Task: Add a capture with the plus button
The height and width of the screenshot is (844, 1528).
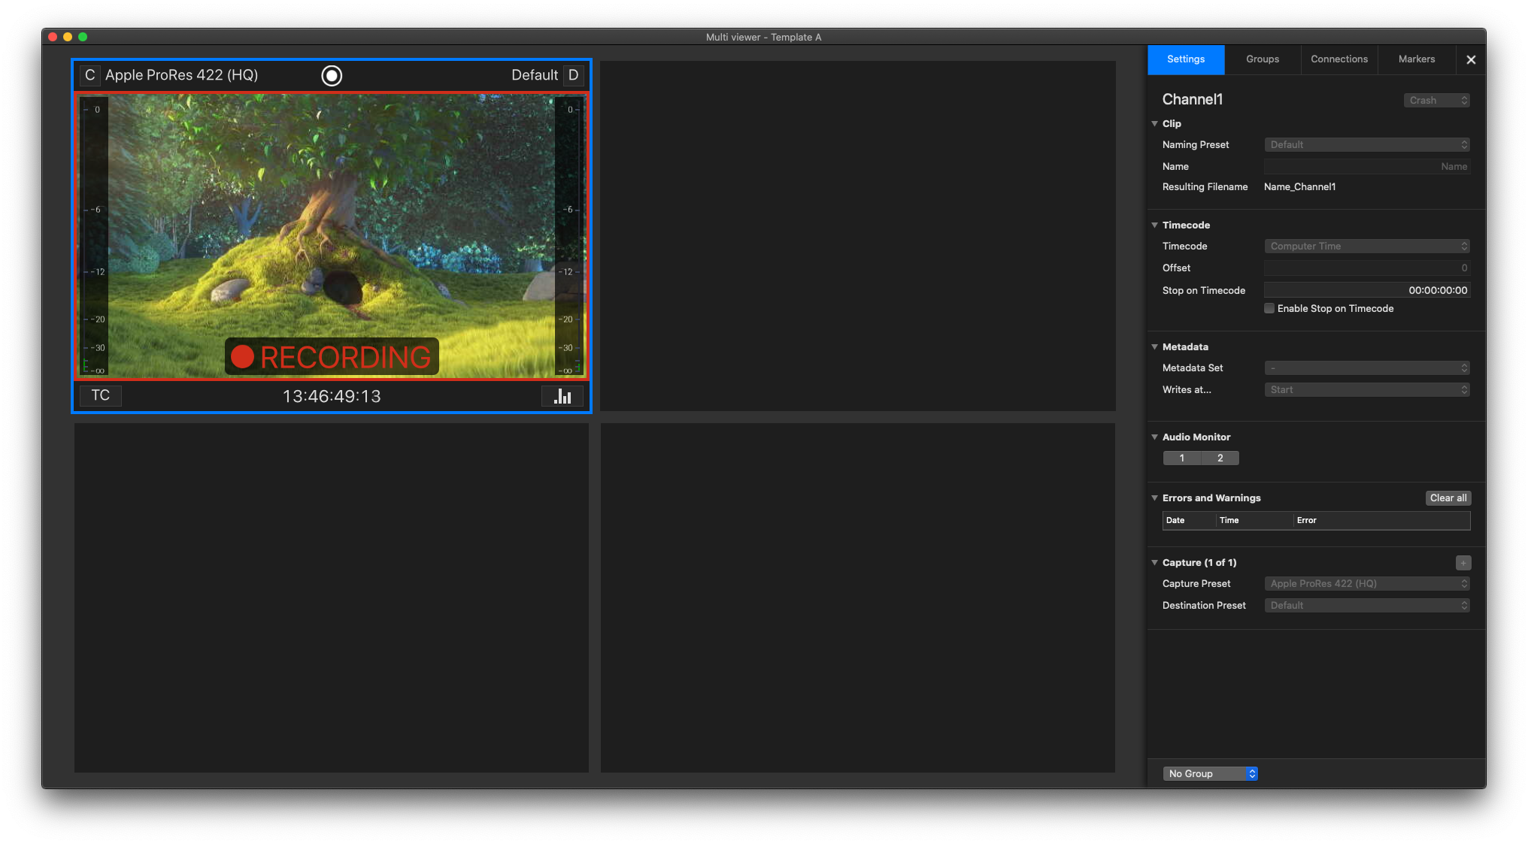Action: pyautogui.click(x=1463, y=563)
